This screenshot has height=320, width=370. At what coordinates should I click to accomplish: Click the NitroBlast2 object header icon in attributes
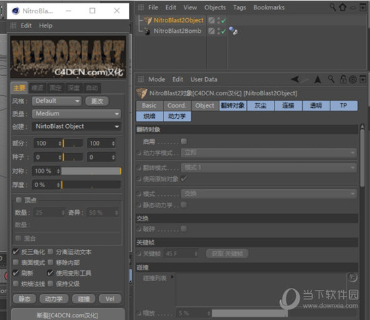pos(141,93)
